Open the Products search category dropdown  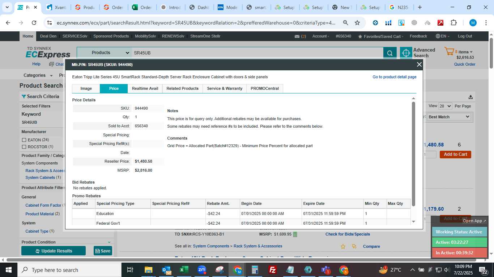pos(104,53)
